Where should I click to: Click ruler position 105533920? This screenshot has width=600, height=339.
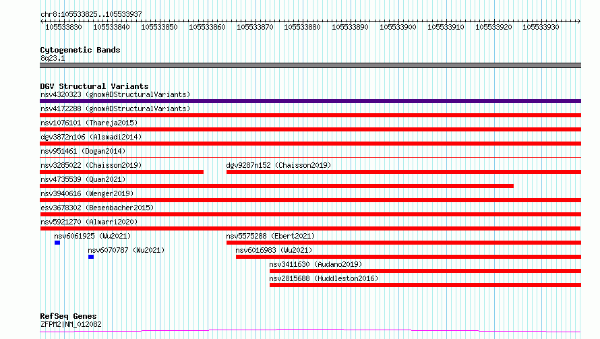[x=493, y=27]
